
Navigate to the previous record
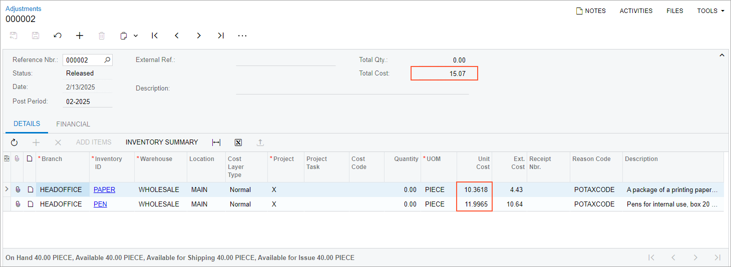coord(177,35)
